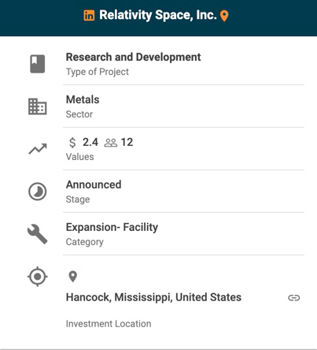Image resolution: width=317 pixels, height=350 pixels.
Task: Click Hancock, Mississippi, United States location text
Action: pos(153,297)
